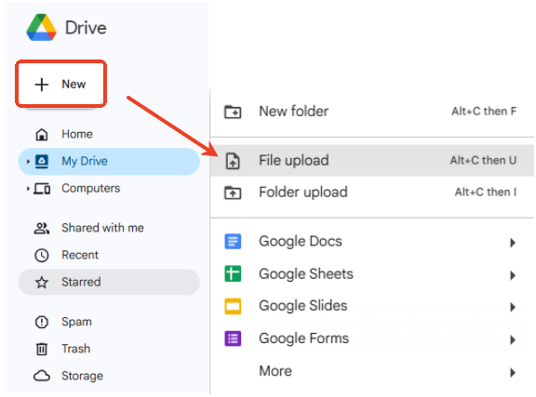Image resolution: width=536 pixels, height=397 pixels.
Task: Open the Storage label in sidebar
Action: pyautogui.click(x=82, y=377)
